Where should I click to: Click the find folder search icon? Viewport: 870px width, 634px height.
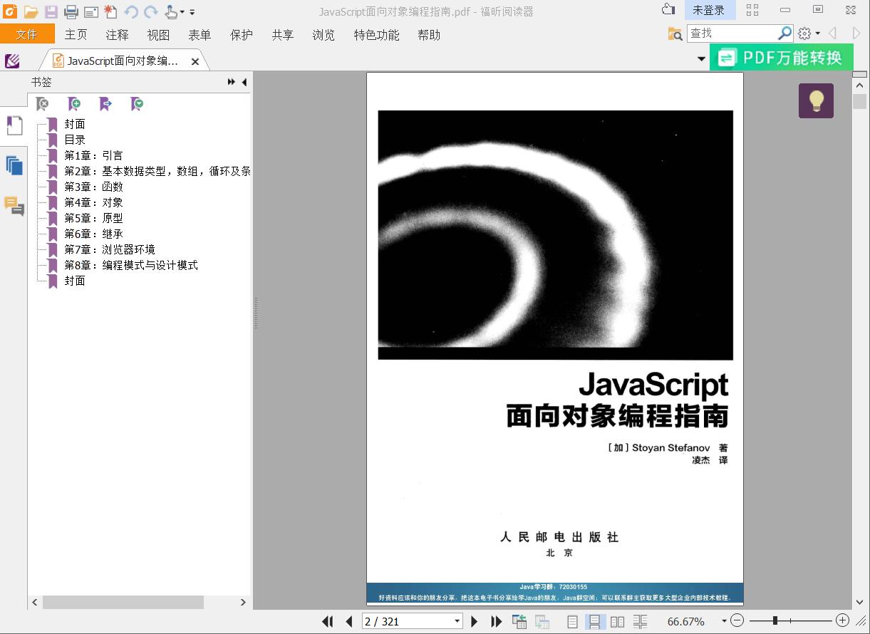pyautogui.click(x=675, y=33)
